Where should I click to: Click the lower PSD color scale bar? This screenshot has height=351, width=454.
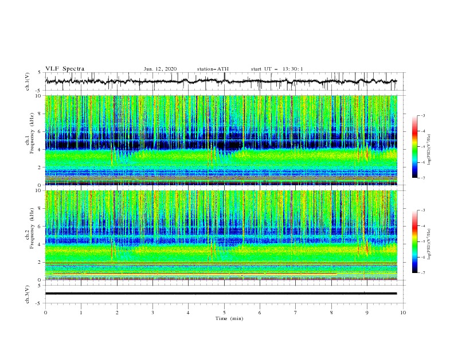(x=414, y=241)
